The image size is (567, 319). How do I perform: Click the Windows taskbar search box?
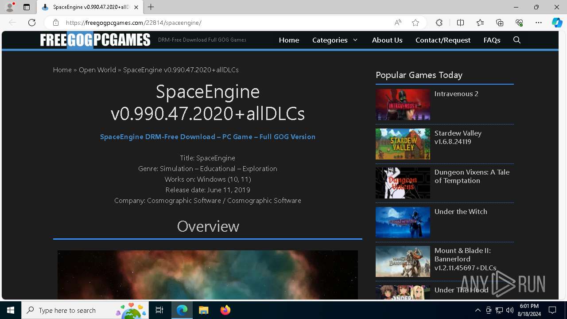(85, 310)
